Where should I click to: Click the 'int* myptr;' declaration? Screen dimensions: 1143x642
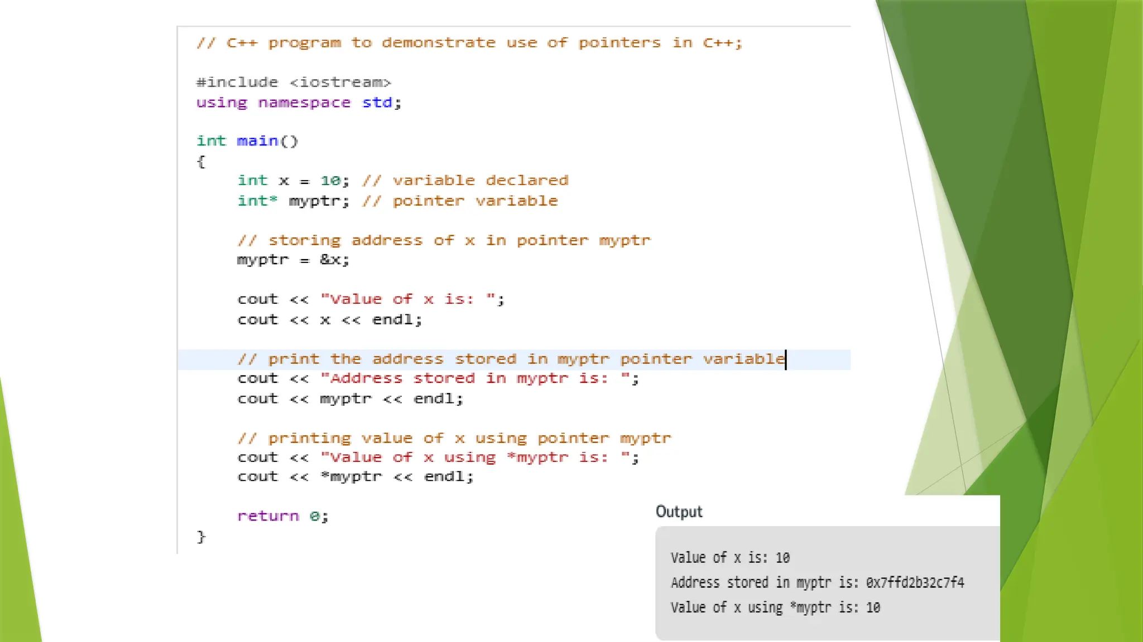[293, 201]
